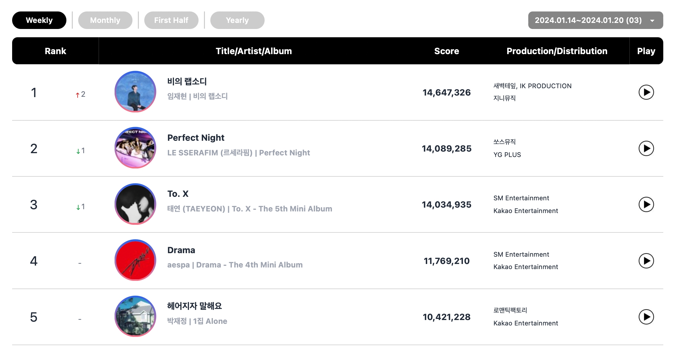Image resolution: width=677 pixels, height=349 pixels.
Task: Open the To. X album artwork
Action: [135, 204]
